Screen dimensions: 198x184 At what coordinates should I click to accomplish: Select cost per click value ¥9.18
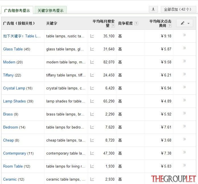(166, 36)
